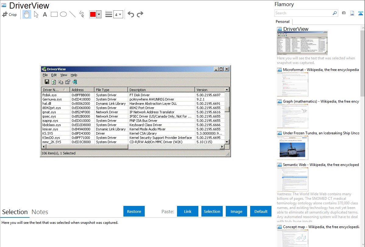Select the text annotation tool
The image size is (365, 247).
click(x=45, y=14)
